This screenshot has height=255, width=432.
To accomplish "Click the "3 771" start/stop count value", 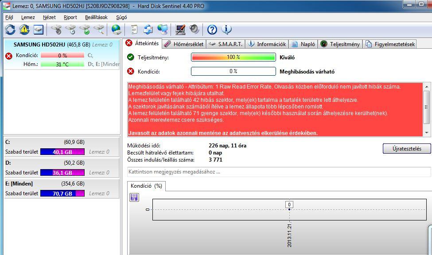I will (215, 160).
